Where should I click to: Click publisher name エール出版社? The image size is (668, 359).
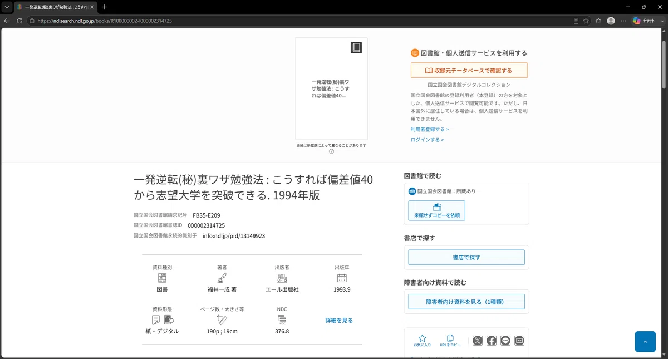click(282, 289)
